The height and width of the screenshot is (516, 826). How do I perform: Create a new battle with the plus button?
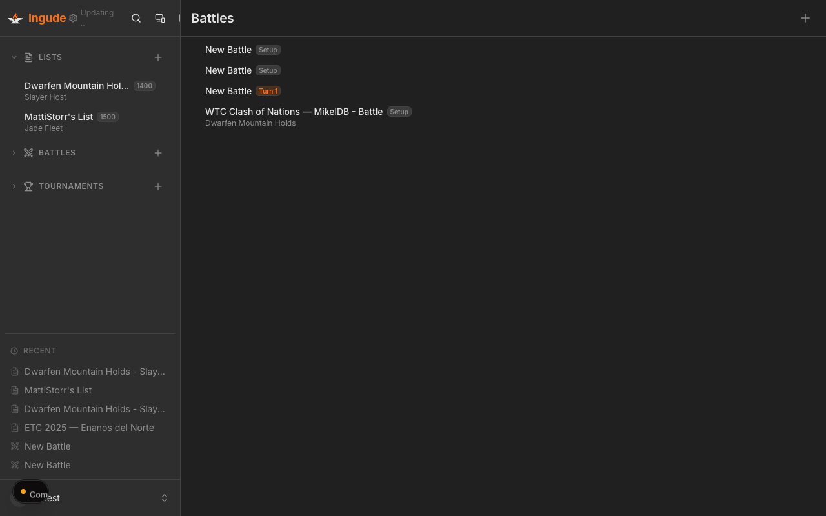pos(805,18)
